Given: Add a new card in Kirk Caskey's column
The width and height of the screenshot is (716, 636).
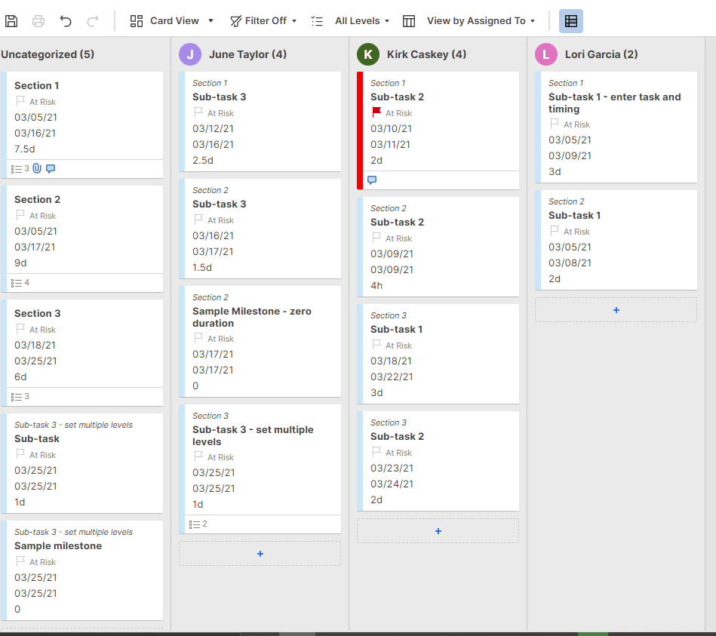Looking at the screenshot, I should (438, 530).
